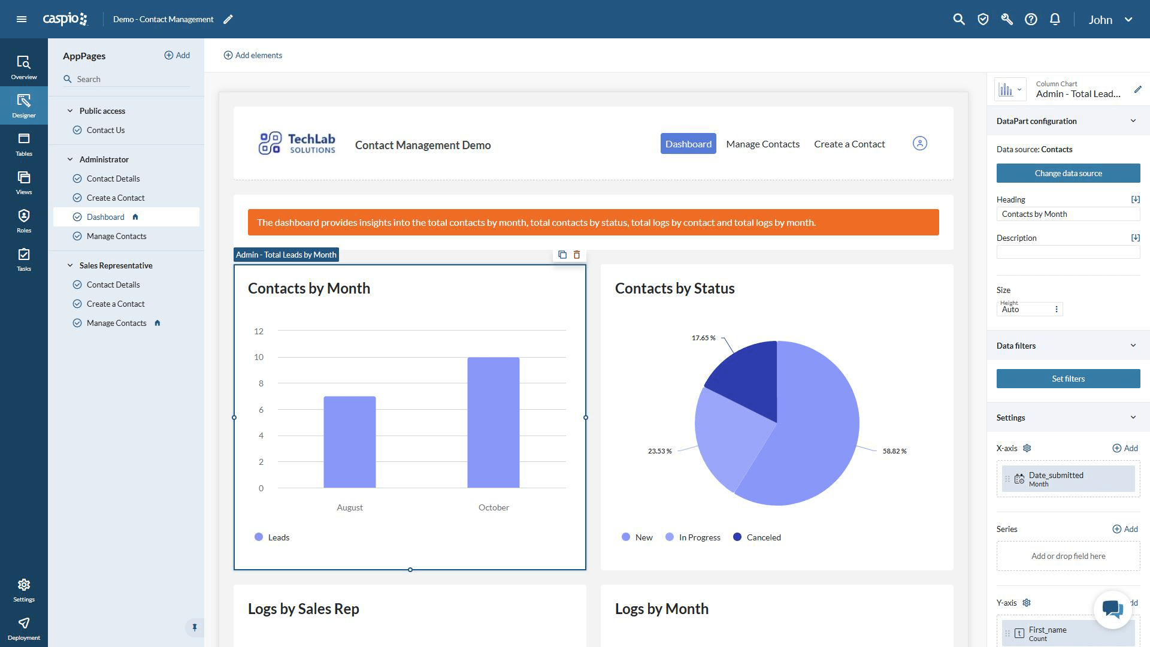Collapse the DataPart configuration section

coord(1133,121)
